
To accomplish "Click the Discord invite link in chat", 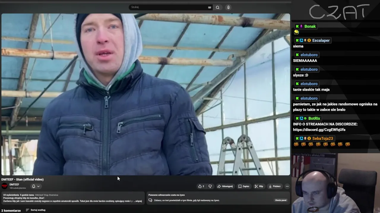I will click(319, 130).
